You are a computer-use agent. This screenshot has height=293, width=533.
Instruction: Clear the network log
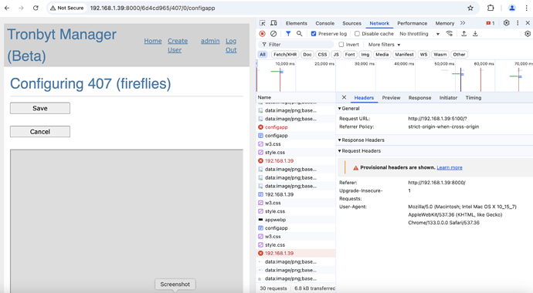[273, 34]
